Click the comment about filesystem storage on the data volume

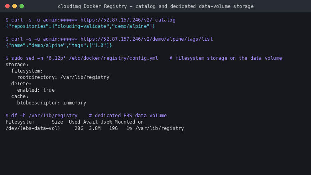226,58
